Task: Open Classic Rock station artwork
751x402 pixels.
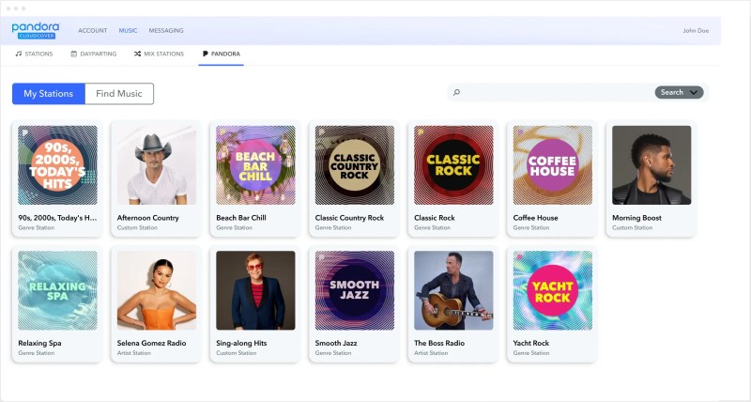Action: click(x=453, y=165)
